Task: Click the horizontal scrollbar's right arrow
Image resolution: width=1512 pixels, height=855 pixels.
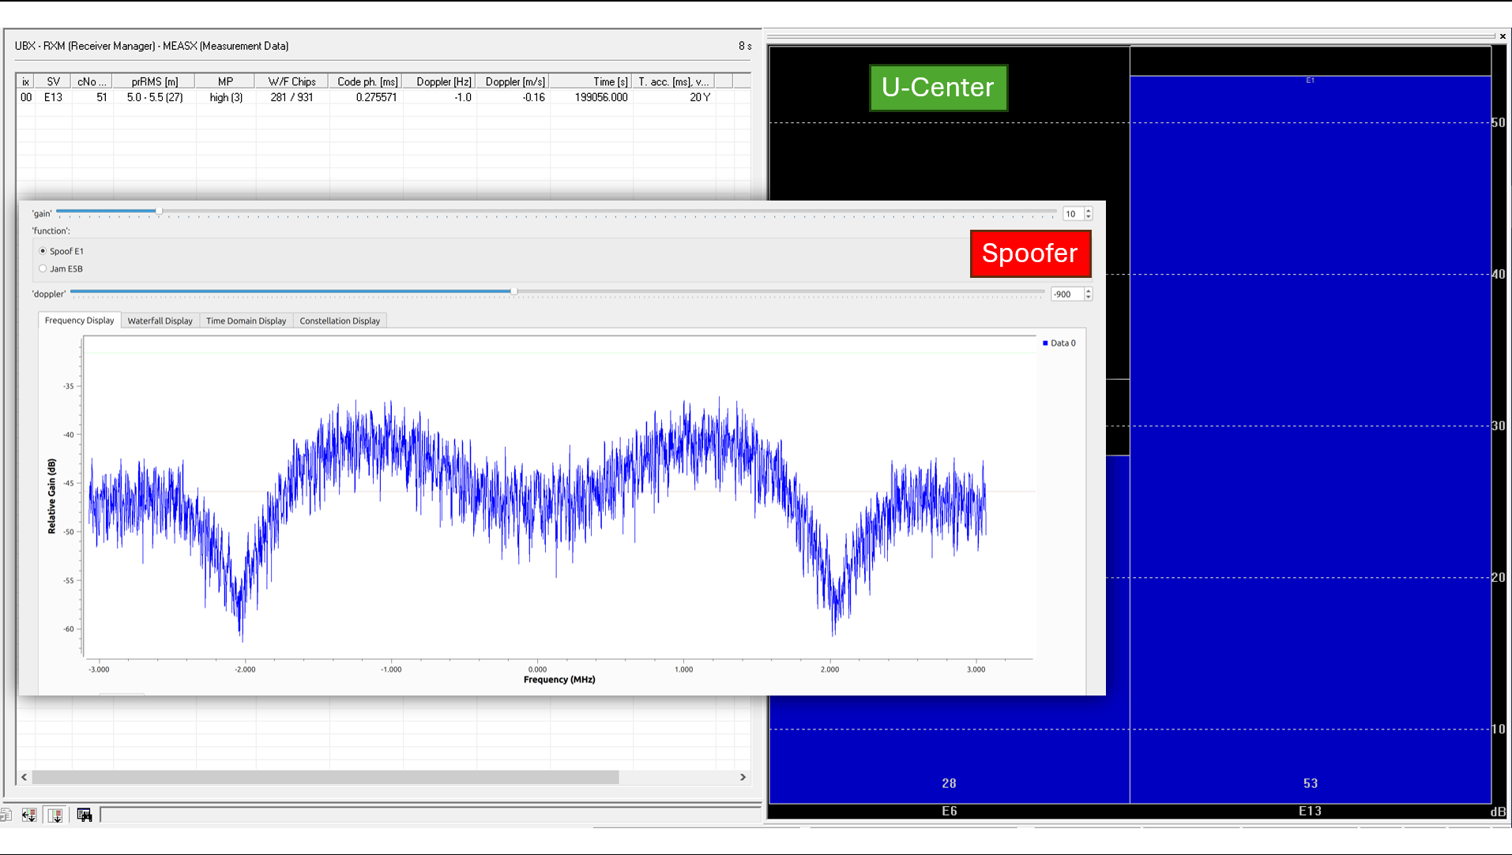Action: [743, 777]
